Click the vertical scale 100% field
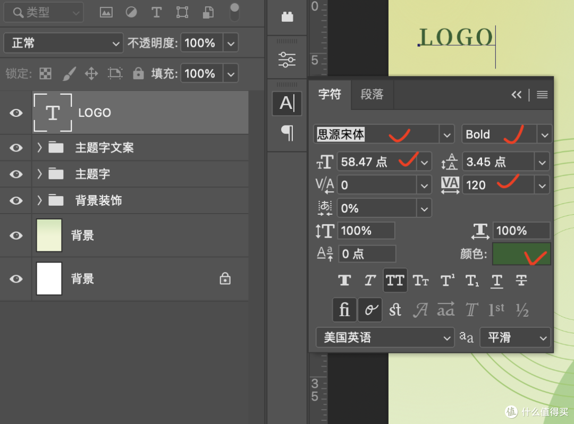This screenshot has width=574, height=424. pyautogui.click(x=366, y=231)
